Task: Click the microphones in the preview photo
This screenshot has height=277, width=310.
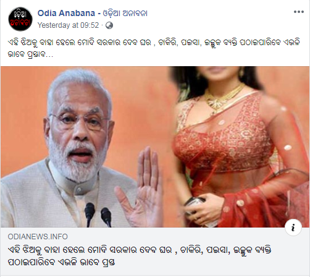Action: [98, 215]
